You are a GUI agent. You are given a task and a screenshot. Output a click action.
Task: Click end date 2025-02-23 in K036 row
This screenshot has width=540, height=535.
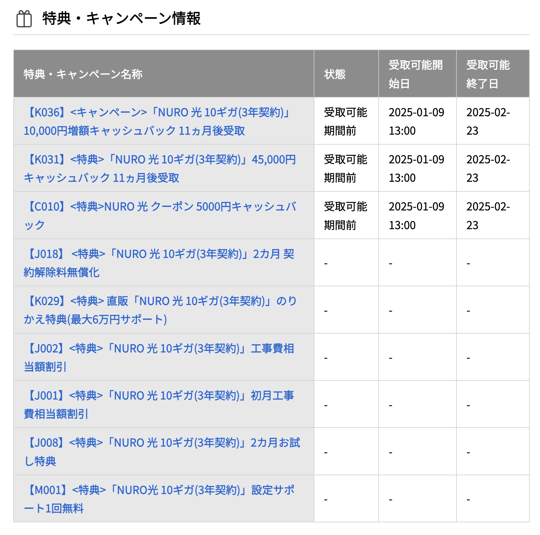tap(488, 121)
